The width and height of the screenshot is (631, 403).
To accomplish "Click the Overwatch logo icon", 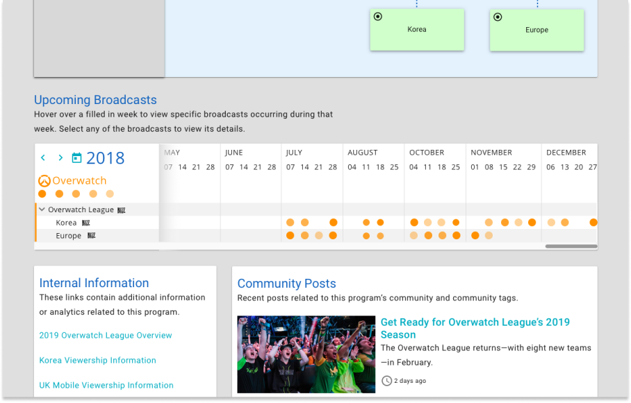I will point(44,181).
